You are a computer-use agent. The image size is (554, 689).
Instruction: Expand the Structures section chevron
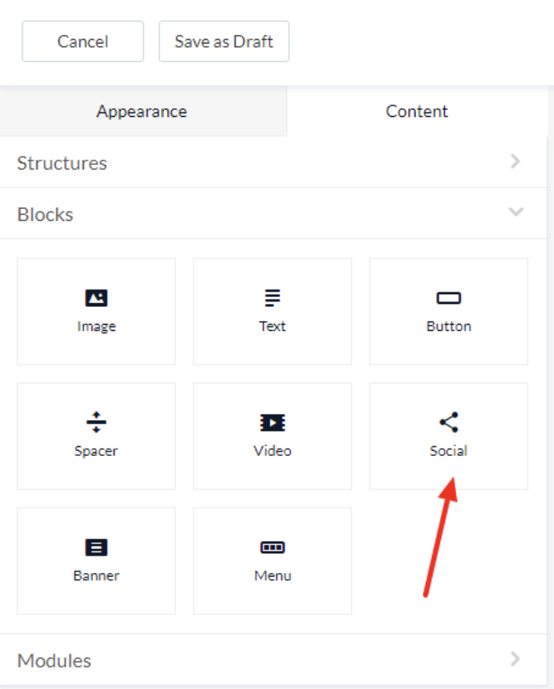516,161
